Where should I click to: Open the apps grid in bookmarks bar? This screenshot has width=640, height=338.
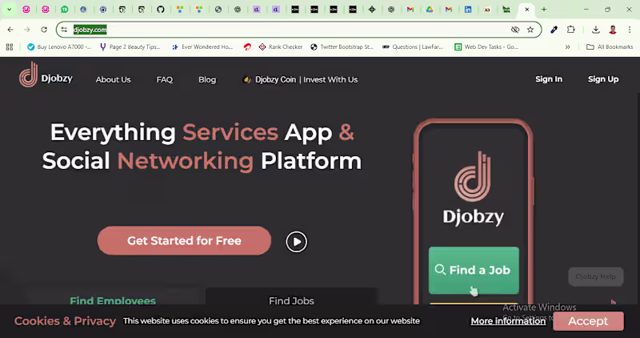pos(10,47)
